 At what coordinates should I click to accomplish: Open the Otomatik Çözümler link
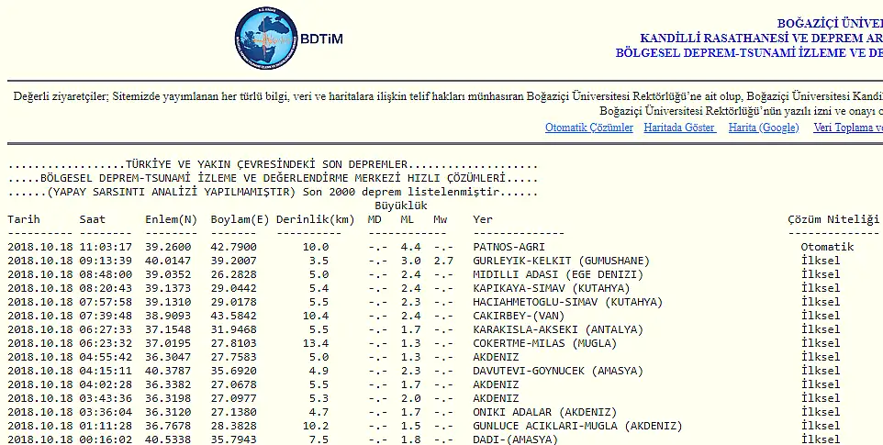point(589,128)
